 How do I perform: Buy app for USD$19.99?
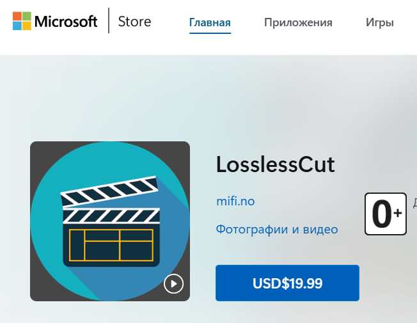[x=287, y=283]
